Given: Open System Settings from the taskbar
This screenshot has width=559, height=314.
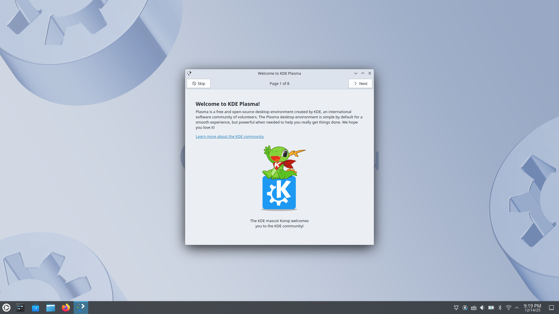Looking at the screenshot, I should [x=20, y=308].
